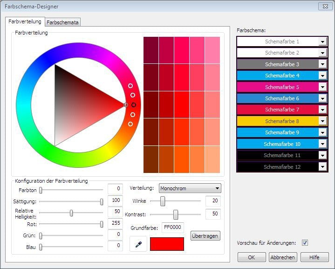The height and width of the screenshot is (269, 335).
Task: Click the red Grundfarbe preview swatch
Action: click(167, 244)
